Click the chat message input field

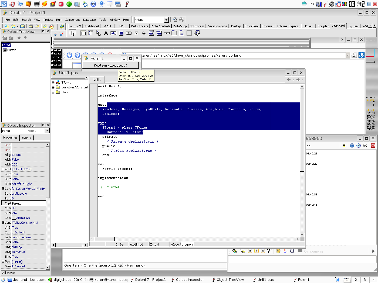[302, 259]
